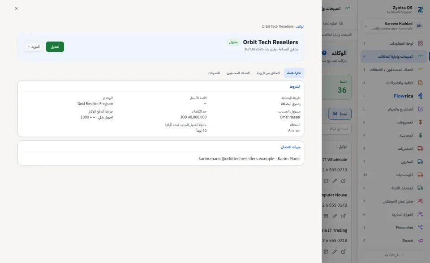
Task: Click the active count 36 stat card
Action: coord(337,87)
